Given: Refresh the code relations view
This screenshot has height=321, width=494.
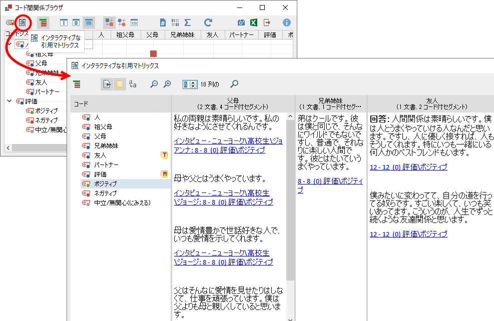Looking at the screenshot, I should (x=208, y=22).
